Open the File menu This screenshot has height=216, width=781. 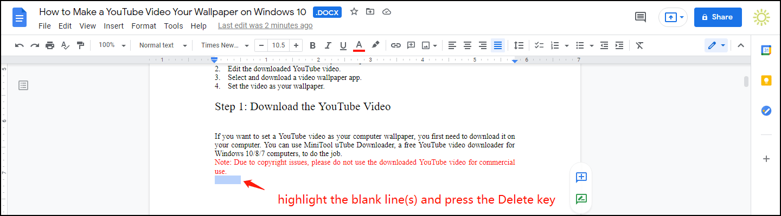44,26
